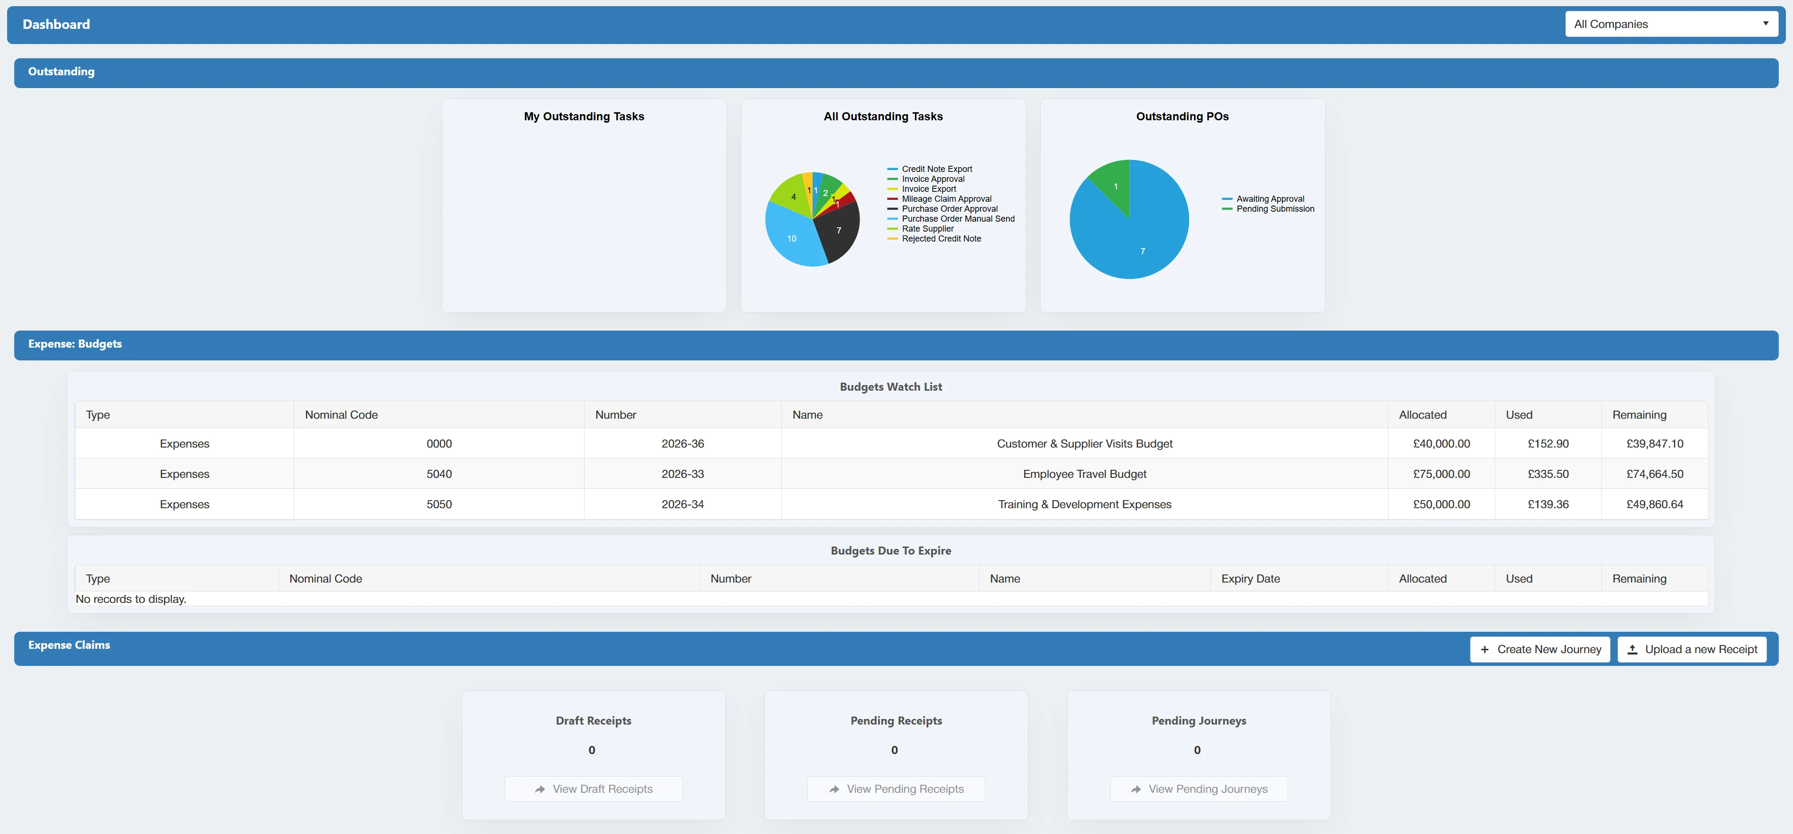Toggle Rejected Credit Note legend entry

[x=934, y=239]
